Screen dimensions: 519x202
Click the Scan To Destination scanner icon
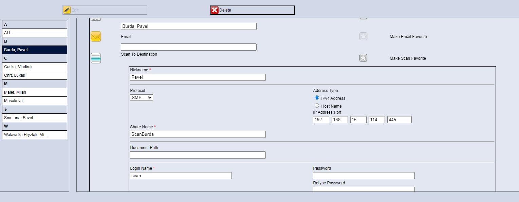tap(96, 58)
